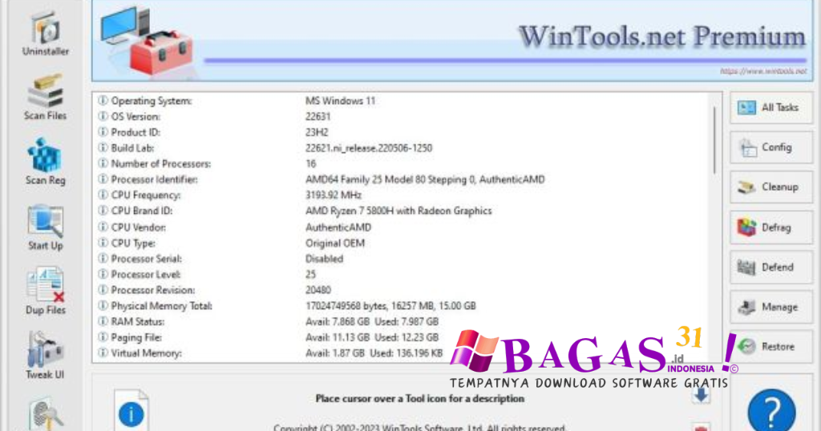Select the Start Up manager tool

(x=45, y=228)
